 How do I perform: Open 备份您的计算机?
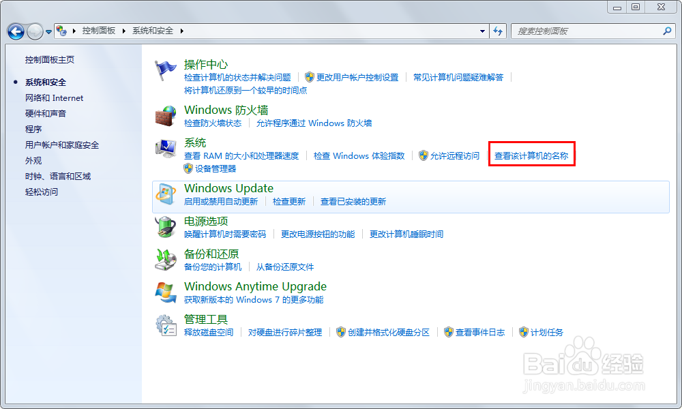point(213,267)
